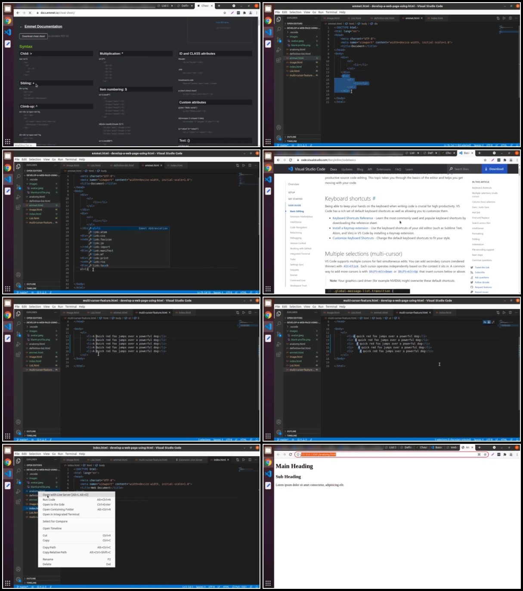Click Chrome dock icon beside VS Code docs page
The height and width of the screenshot is (591, 523).
(x=269, y=168)
